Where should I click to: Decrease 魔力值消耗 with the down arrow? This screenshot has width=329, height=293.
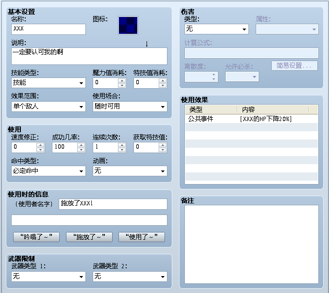pyautogui.click(x=122, y=85)
